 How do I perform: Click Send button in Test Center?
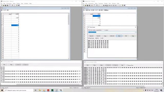pyautogui.click(x=119, y=36)
